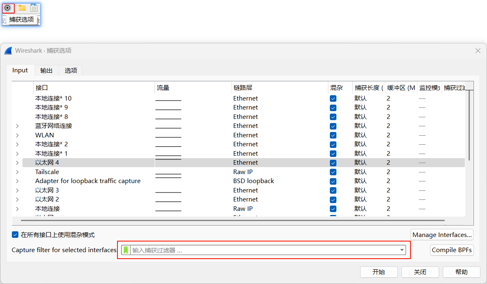Click the Compile BPFs button
The width and height of the screenshot is (487, 284).
452,250
